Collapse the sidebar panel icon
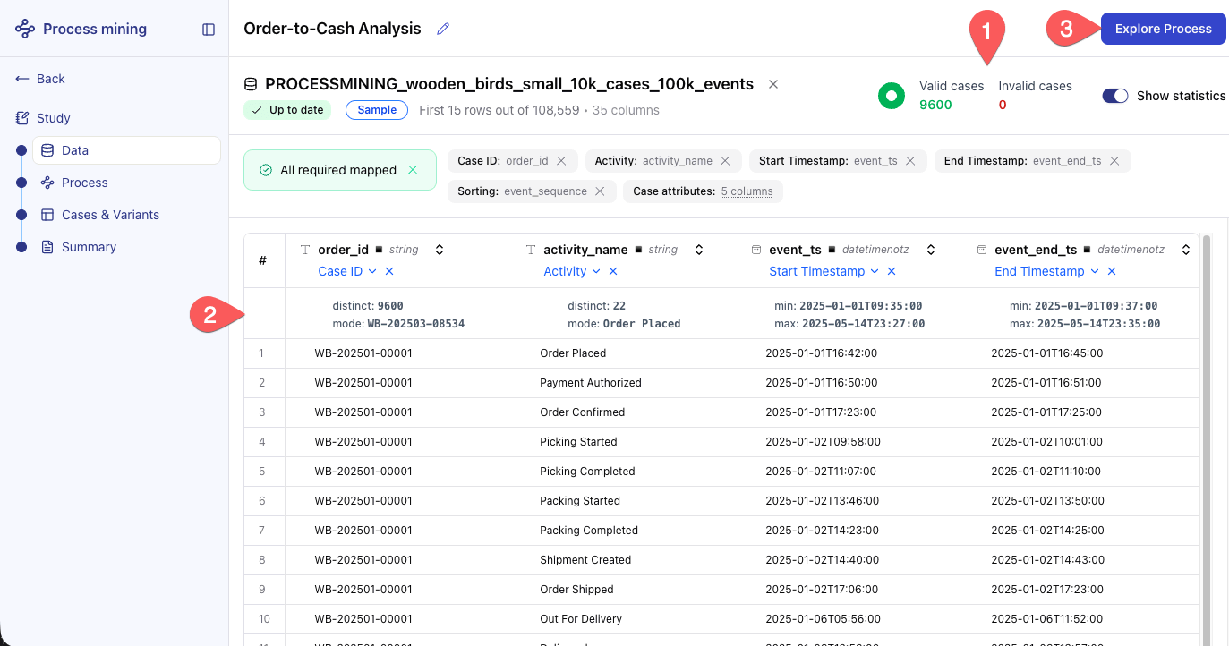 [209, 30]
